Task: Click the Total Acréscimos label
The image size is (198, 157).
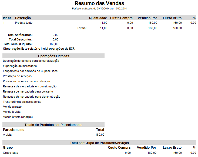Action: (20, 35)
